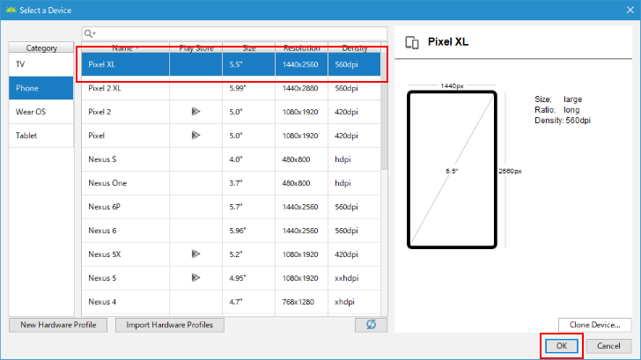Viewport: 641px width, 360px height.
Task: Click the search magnifier icon
Action: click(x=90, y=33)
